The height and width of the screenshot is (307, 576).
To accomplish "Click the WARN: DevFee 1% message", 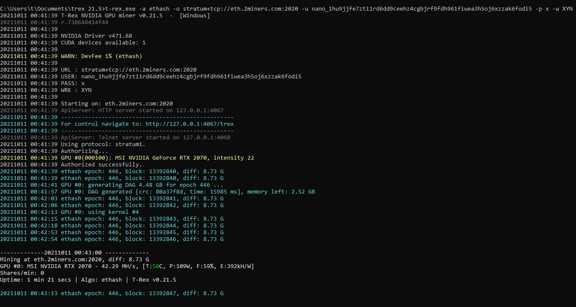I will click(101, 56).
